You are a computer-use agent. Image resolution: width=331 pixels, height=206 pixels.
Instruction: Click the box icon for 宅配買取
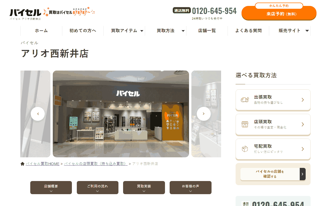coord(245,149)
